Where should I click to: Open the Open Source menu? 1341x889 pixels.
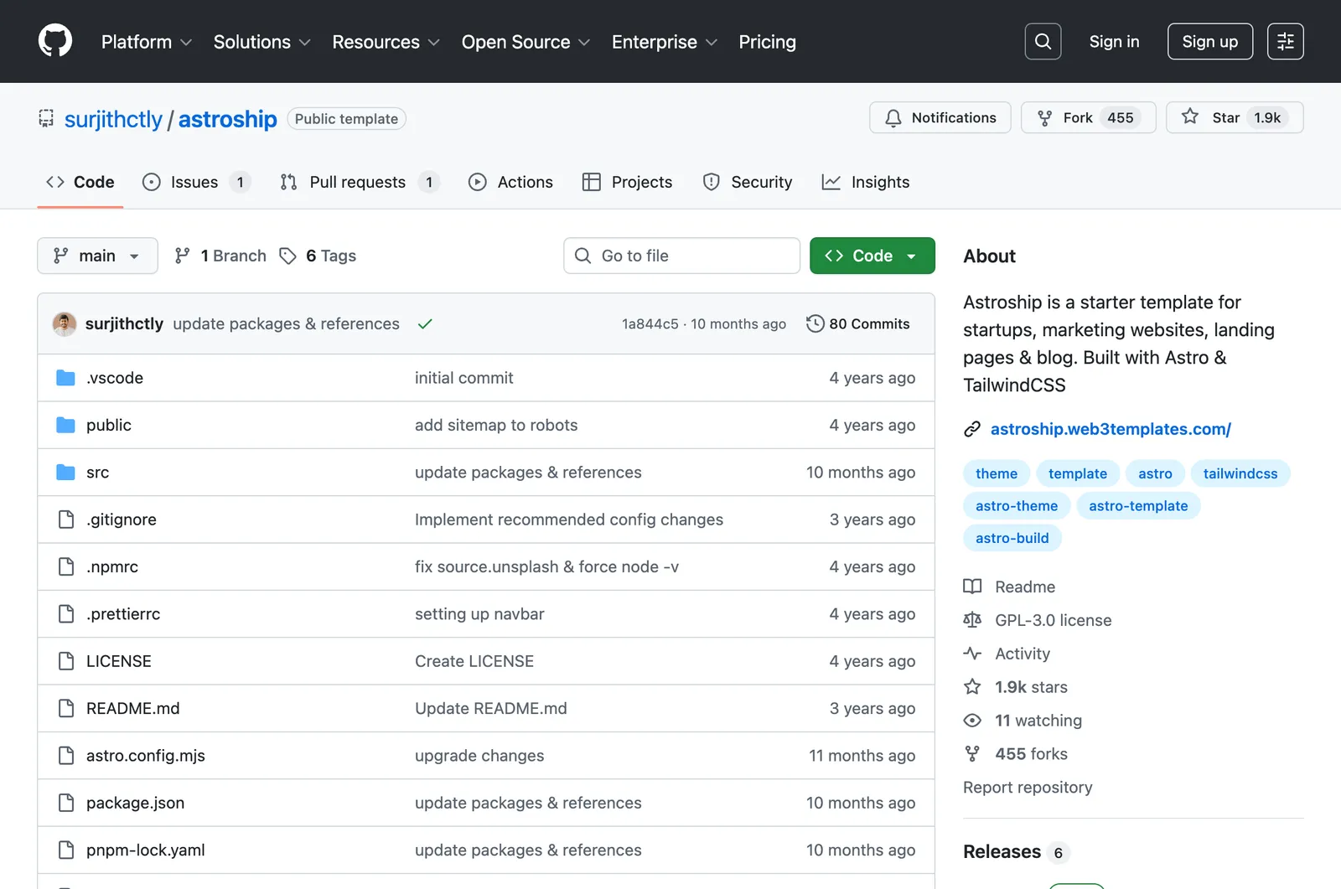526,42
